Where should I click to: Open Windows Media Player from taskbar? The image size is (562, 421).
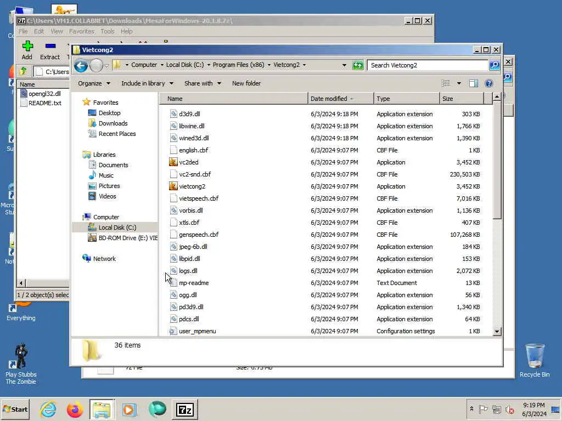point(129,409)
